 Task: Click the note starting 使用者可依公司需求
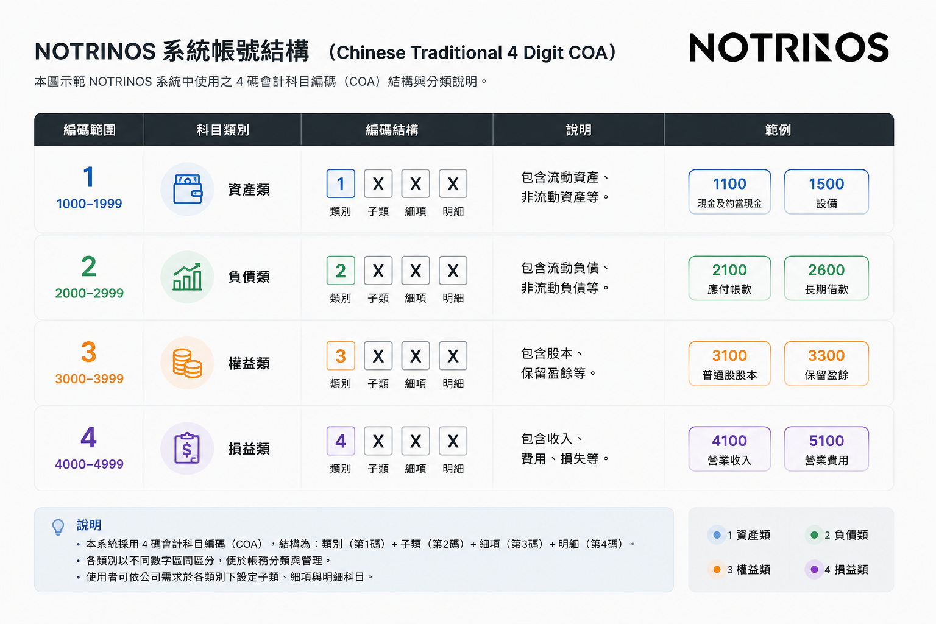click(229, 576)
